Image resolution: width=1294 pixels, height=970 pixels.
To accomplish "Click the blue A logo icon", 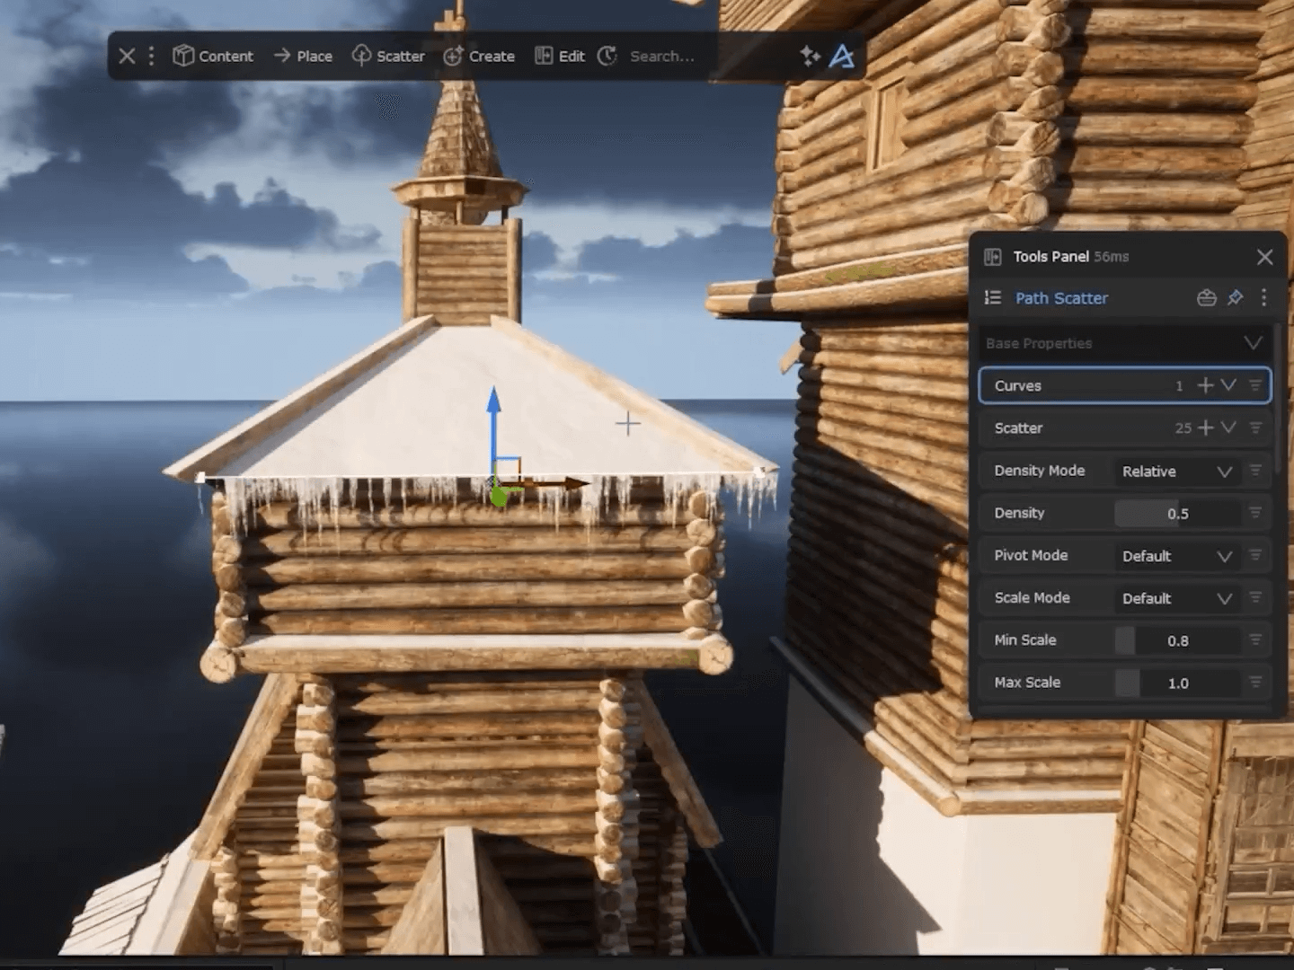I will tap(841, 57).
